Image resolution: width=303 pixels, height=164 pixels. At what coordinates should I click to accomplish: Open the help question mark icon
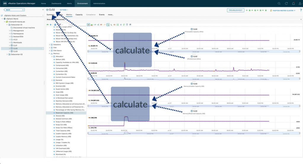(x=301, y=10)
